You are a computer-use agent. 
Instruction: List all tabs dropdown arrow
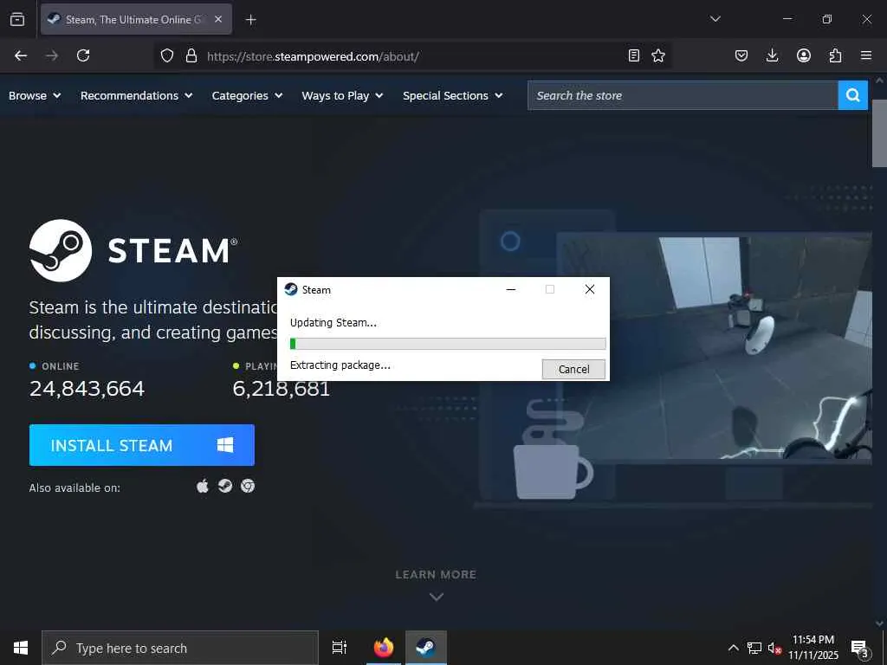pyautogui.click(x=715, y=19)
